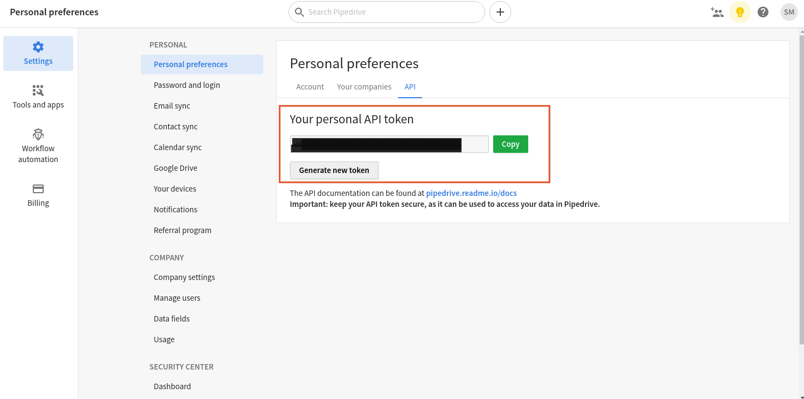Image resolution: width=804 pixels, height=399 pixels.
Task: Copy the personal API token
Action: [510, 144]
